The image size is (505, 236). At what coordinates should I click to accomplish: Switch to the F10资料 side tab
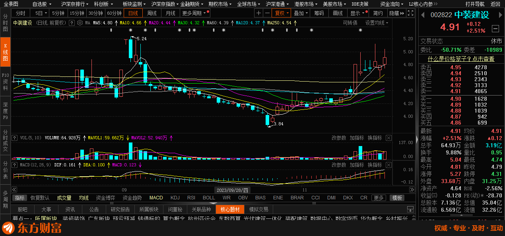[x=5, y=82]
